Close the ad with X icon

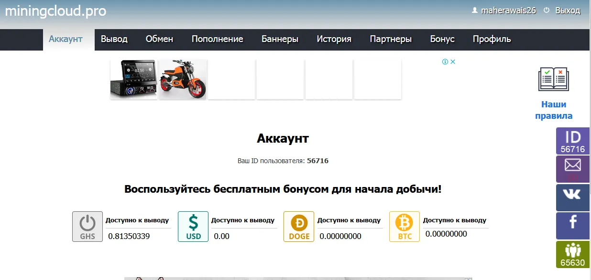click(452, 62)
